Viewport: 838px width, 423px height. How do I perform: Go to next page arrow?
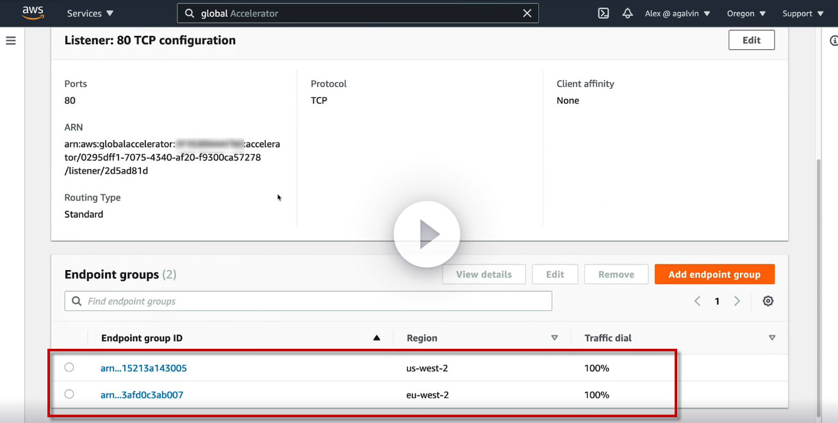pyautogui.click(x=737, y=301)
